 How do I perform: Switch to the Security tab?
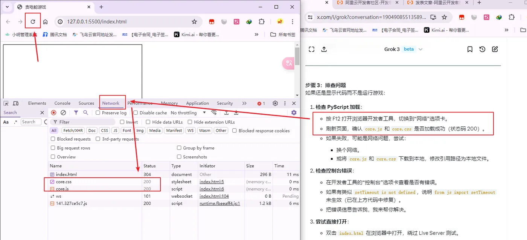[x=225, y=103]
